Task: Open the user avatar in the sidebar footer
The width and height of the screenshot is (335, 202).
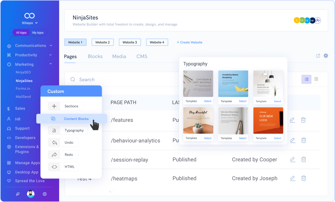Action: point(31,194)
